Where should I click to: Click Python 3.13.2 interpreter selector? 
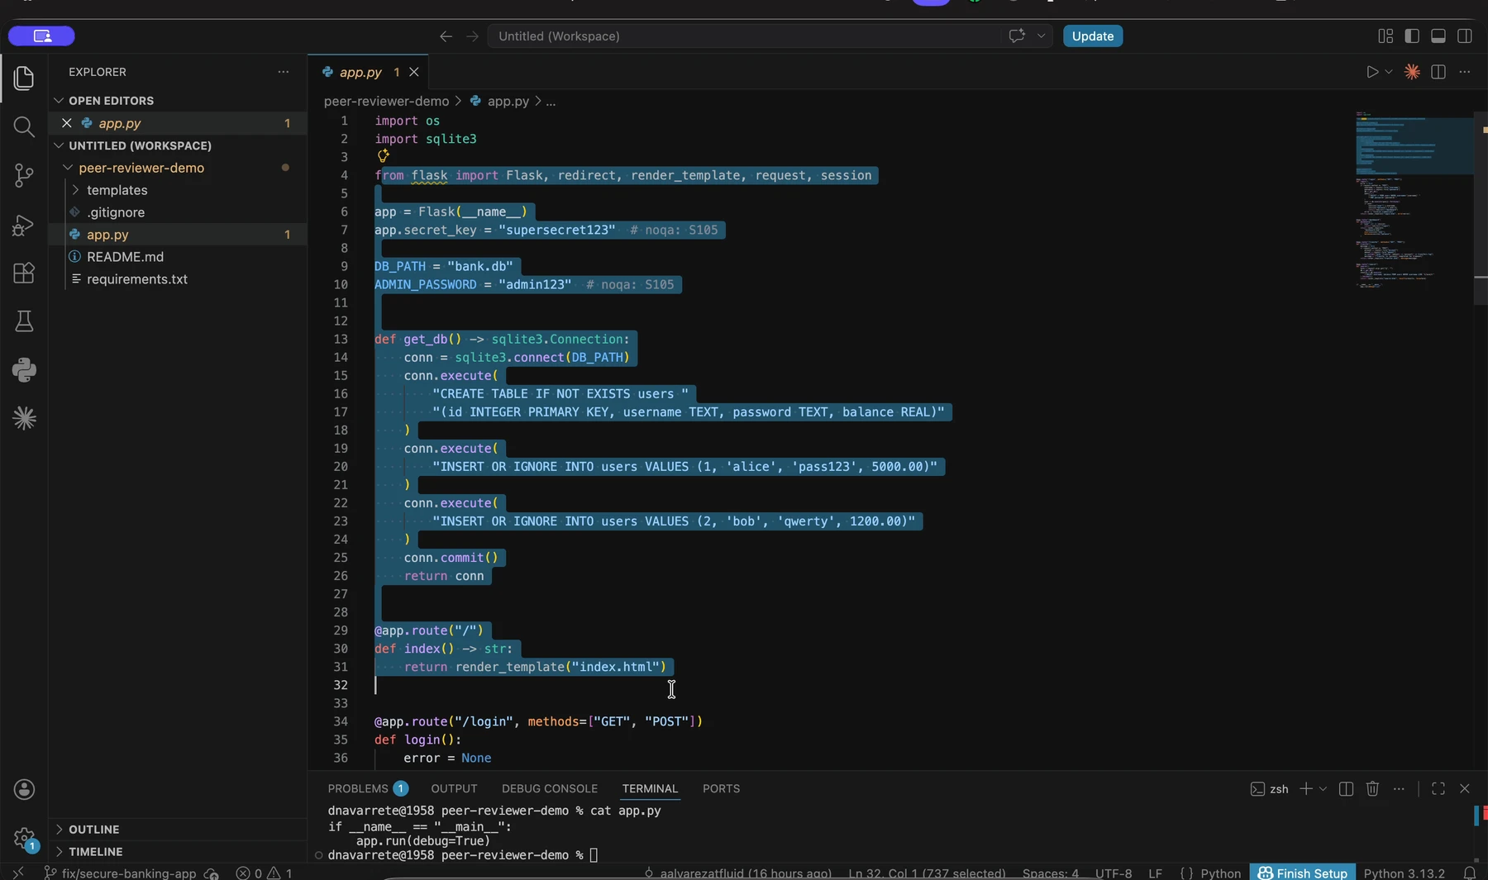1404,873
